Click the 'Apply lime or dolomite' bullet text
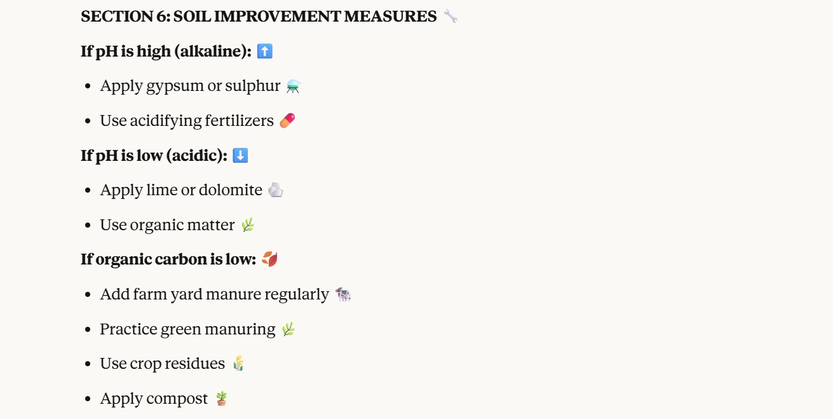This screenshot has width=833, height=419. [181, 190]
